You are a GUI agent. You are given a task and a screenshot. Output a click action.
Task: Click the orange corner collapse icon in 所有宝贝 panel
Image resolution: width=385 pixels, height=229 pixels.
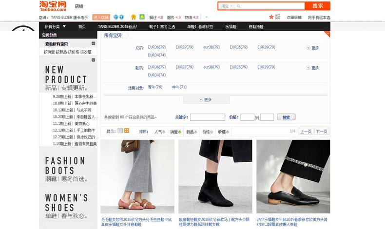[327, 34]
